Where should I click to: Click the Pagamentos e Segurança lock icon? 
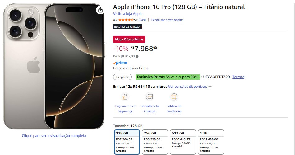coord(125,97)
